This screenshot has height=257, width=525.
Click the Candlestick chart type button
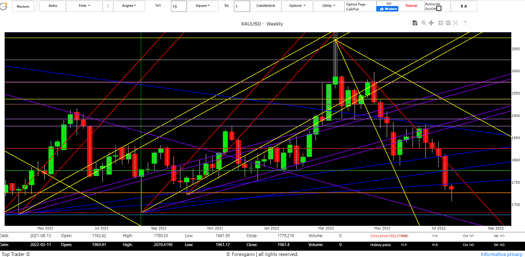pyautogui.click(x=266, y=6)
